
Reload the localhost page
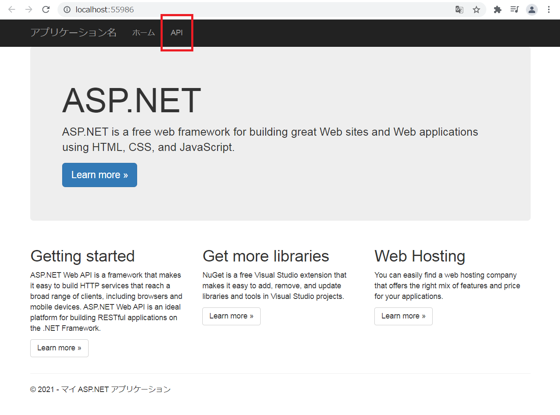46,9
